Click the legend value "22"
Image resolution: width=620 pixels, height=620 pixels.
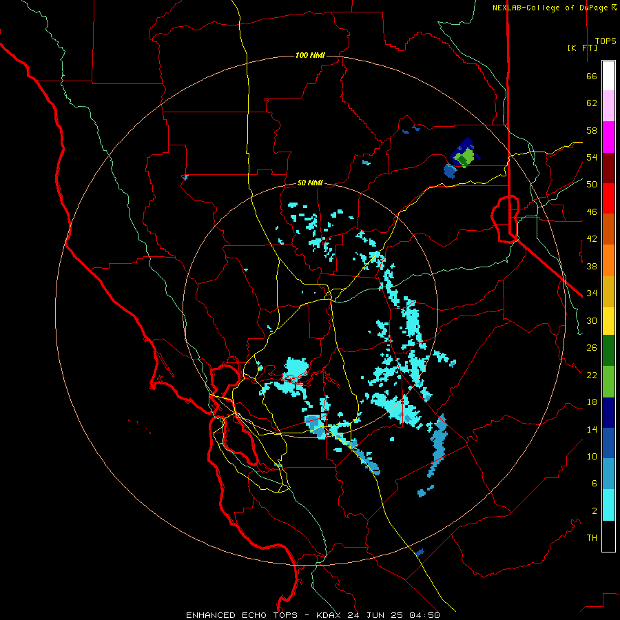592,375
